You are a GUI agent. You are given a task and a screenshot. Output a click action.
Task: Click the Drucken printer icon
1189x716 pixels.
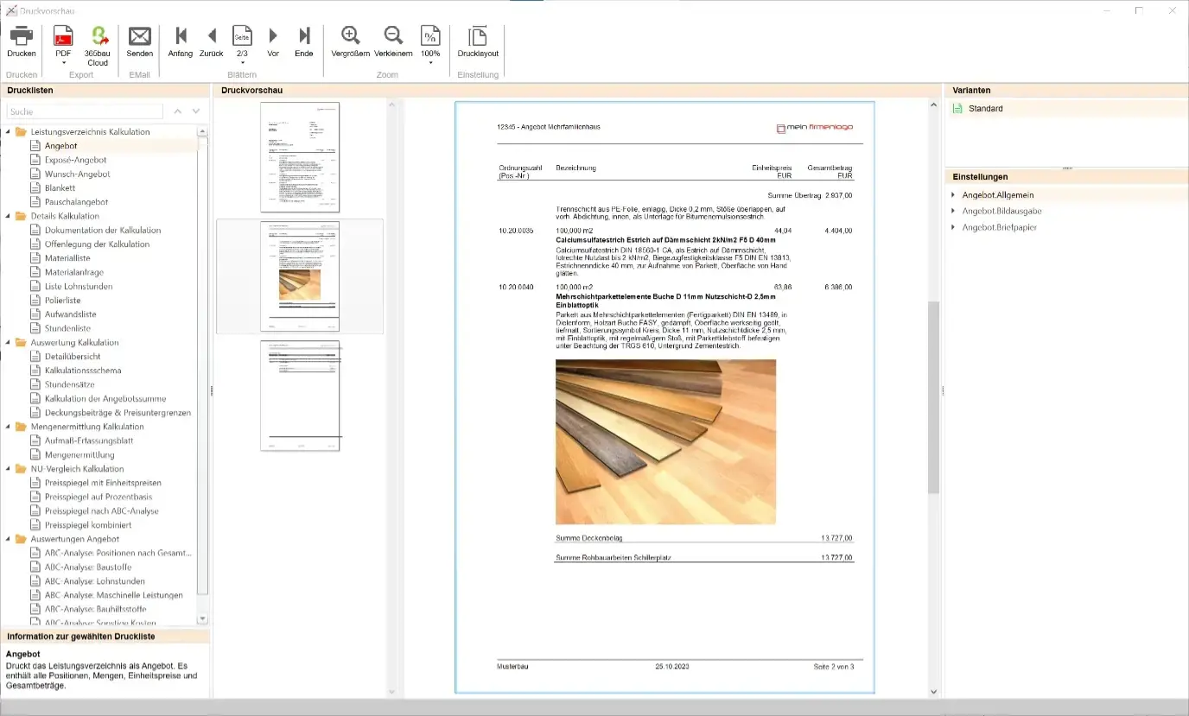(x=21, y=36)
